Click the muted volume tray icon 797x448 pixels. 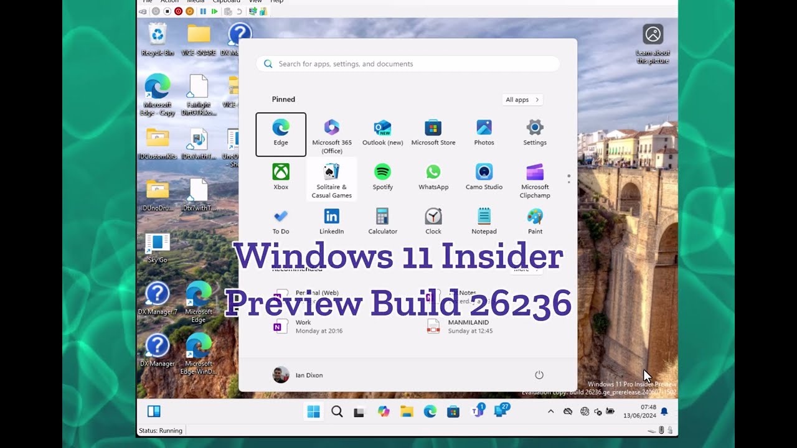(x=598, y=411)
